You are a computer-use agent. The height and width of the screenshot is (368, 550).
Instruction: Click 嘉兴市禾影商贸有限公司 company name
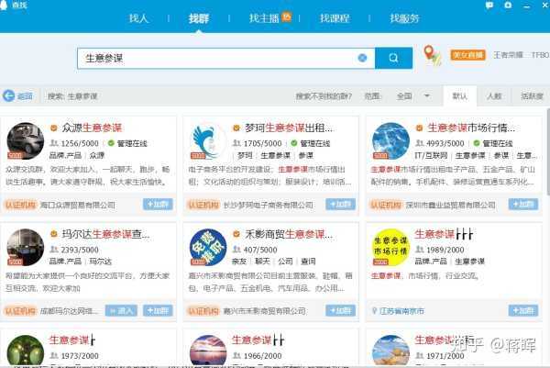[x=265, y=311]
